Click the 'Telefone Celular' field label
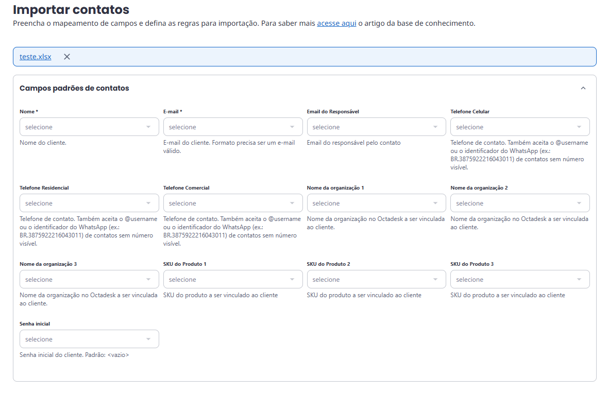 click(x=470, y=112)
